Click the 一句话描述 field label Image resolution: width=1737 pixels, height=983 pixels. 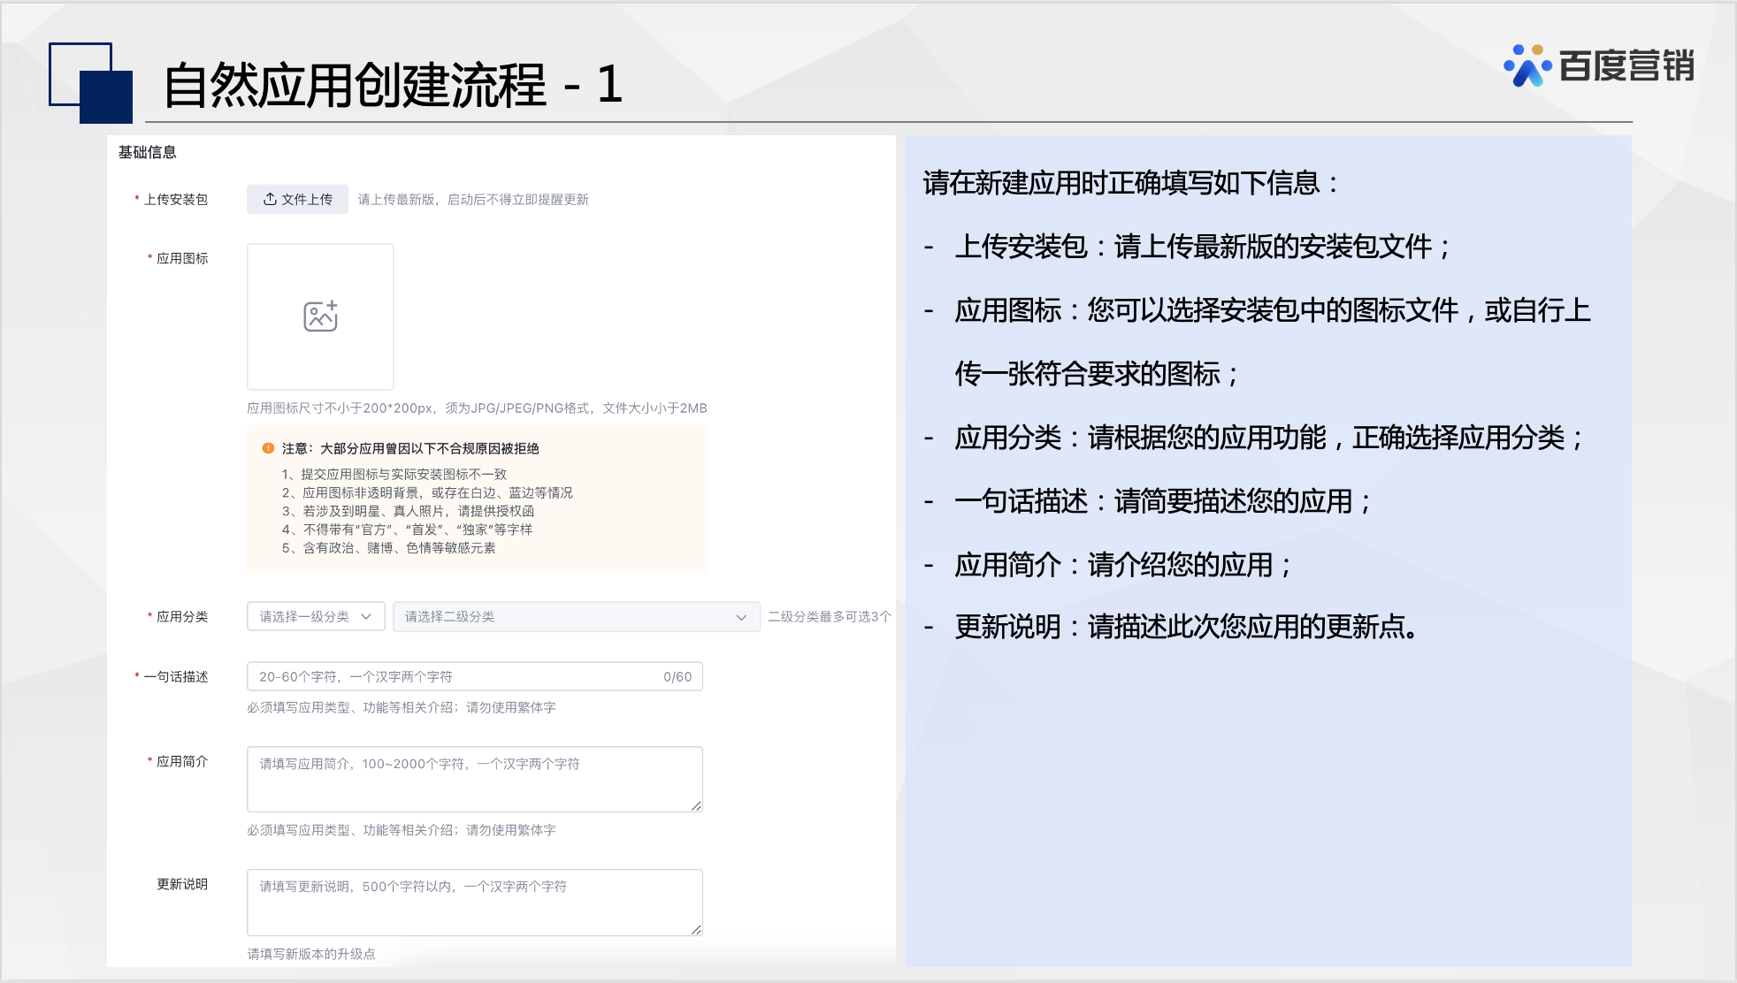176,676
